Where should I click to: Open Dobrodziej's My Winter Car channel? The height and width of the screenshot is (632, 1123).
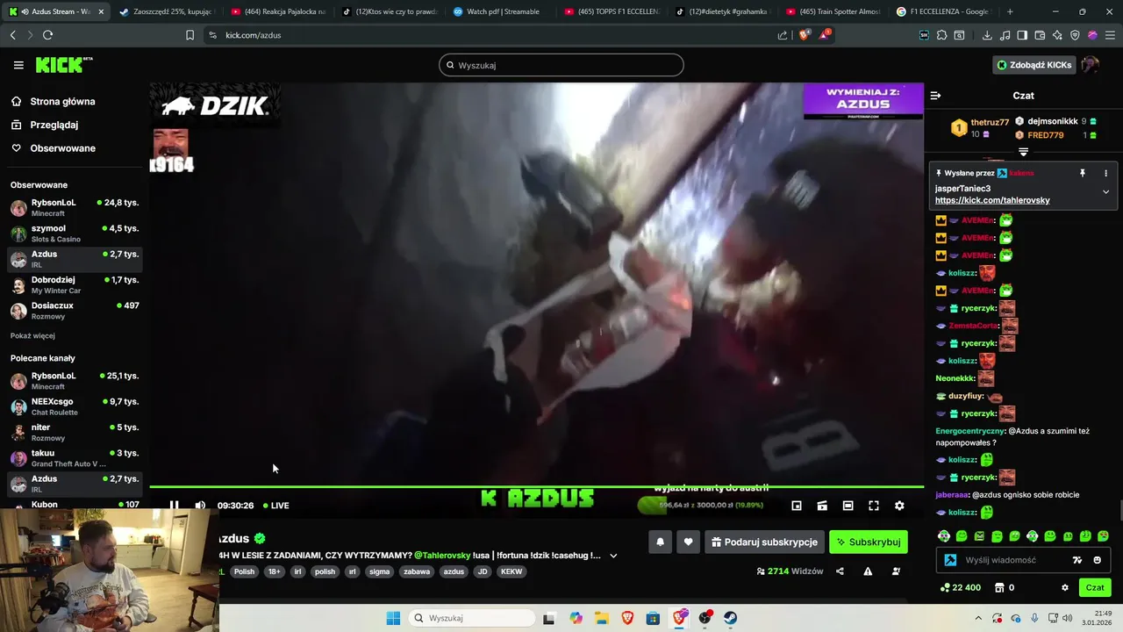[x=75, y=285]
